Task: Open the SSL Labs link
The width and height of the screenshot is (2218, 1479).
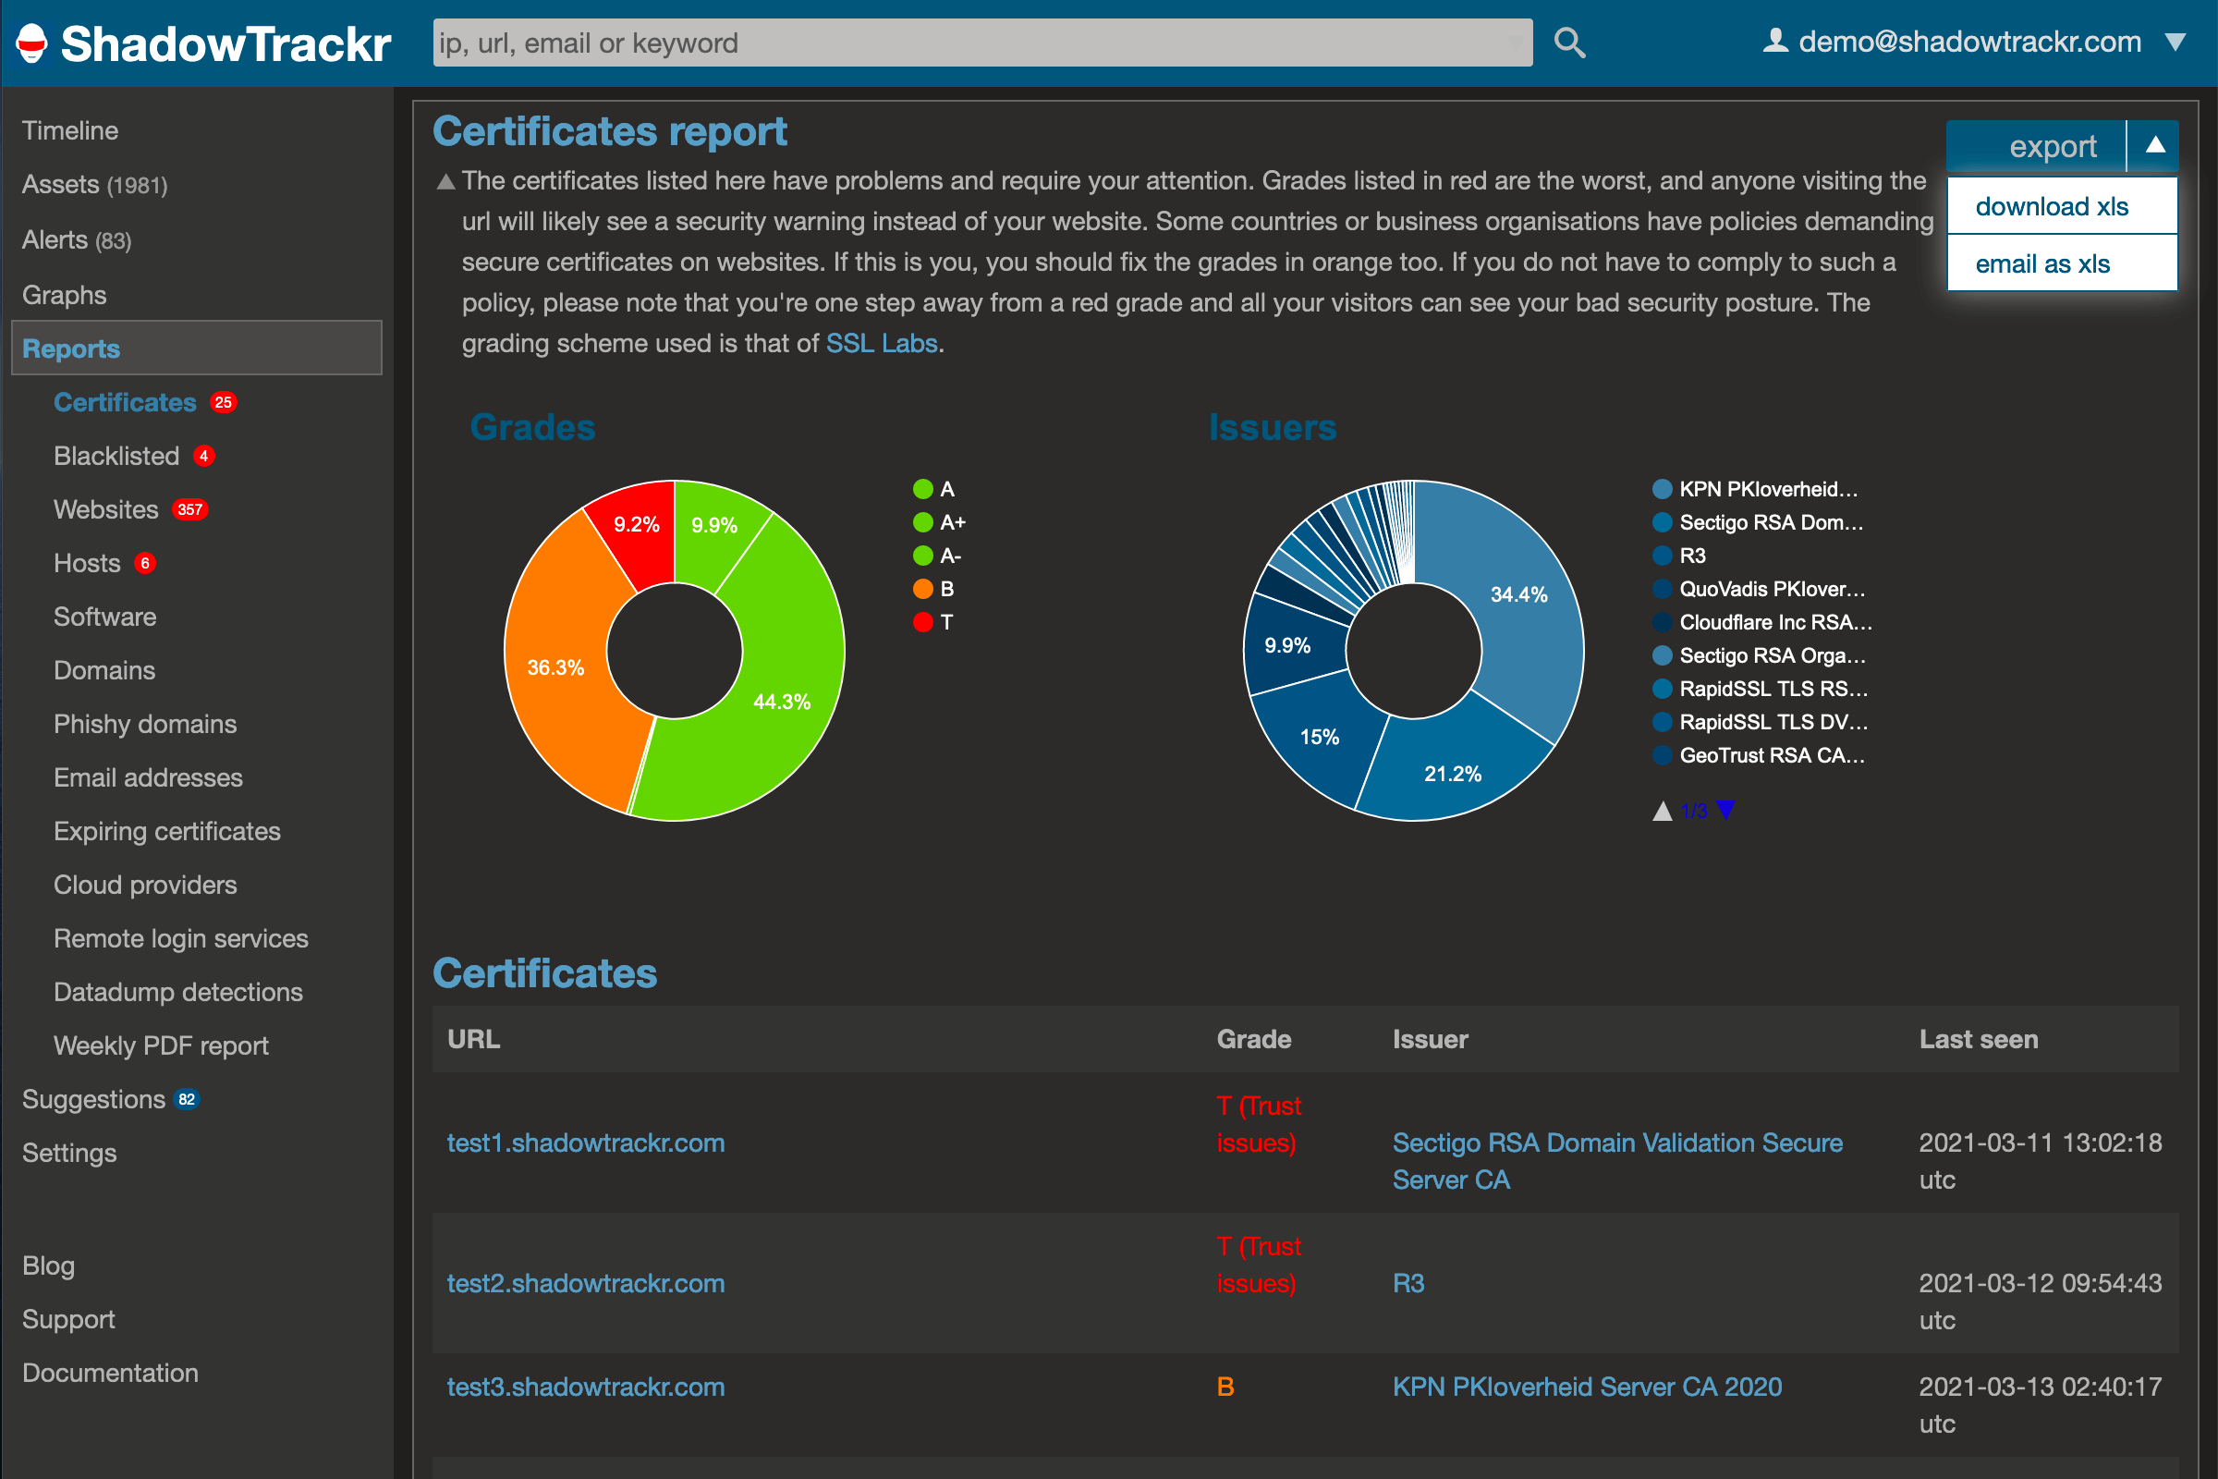Action: pos(881,343)
